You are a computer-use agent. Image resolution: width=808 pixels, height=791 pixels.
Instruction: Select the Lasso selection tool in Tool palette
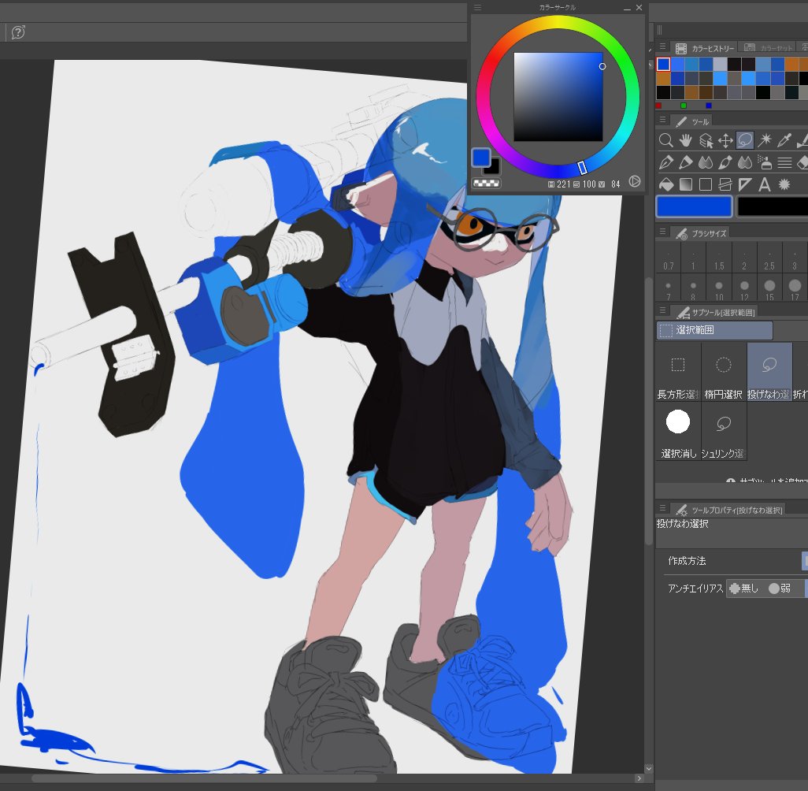[x=745, y=140]
